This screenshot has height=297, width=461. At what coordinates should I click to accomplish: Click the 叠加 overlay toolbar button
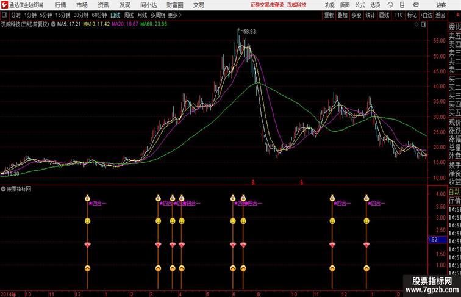343,15
